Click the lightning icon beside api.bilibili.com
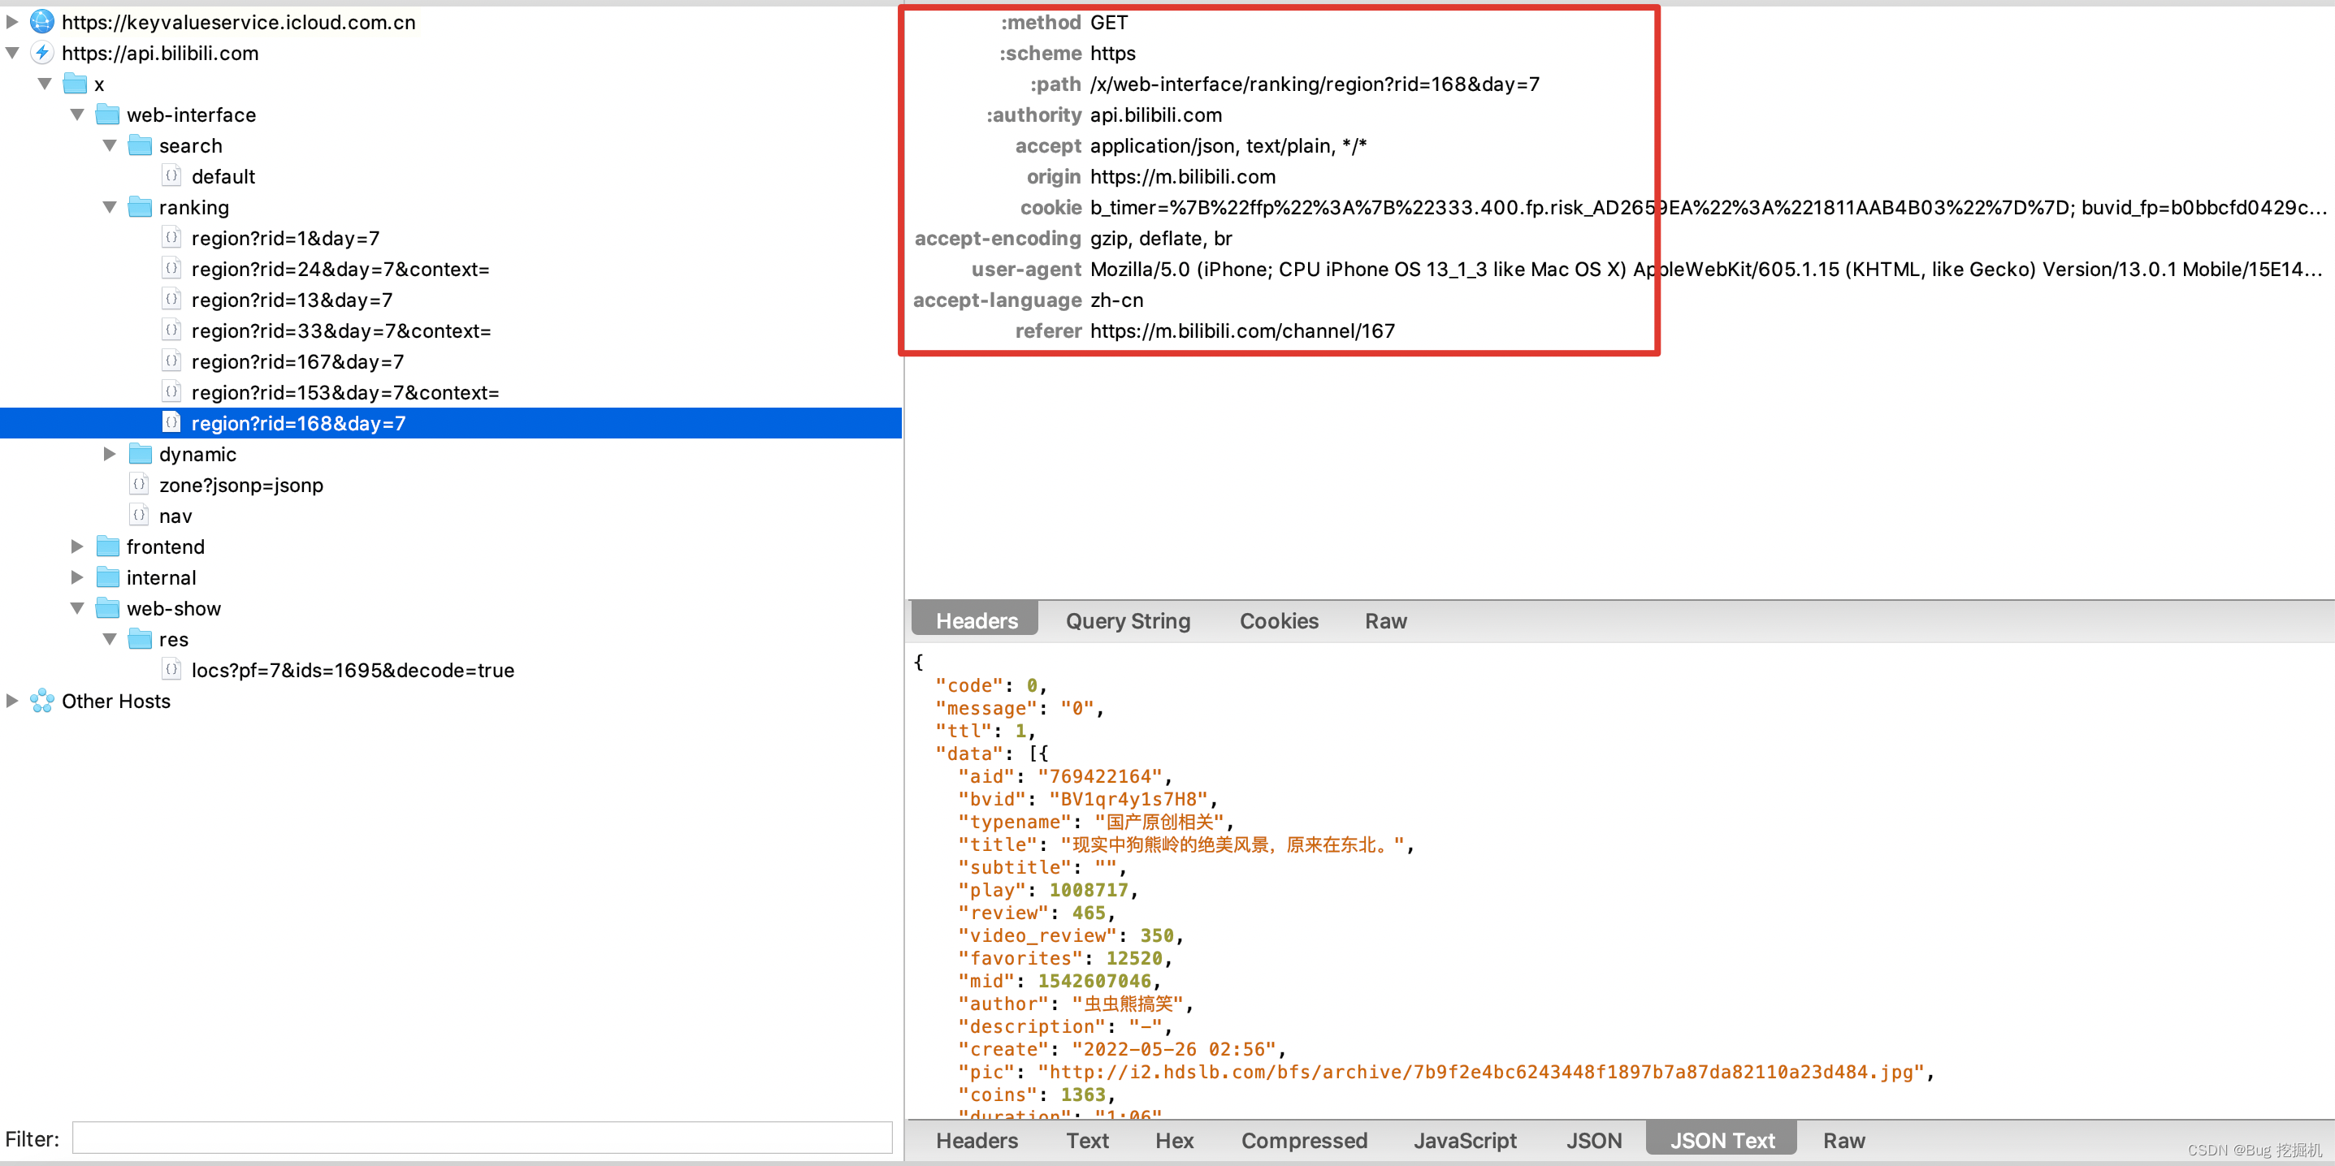The image size is (2335, 1166). point(41,53)
